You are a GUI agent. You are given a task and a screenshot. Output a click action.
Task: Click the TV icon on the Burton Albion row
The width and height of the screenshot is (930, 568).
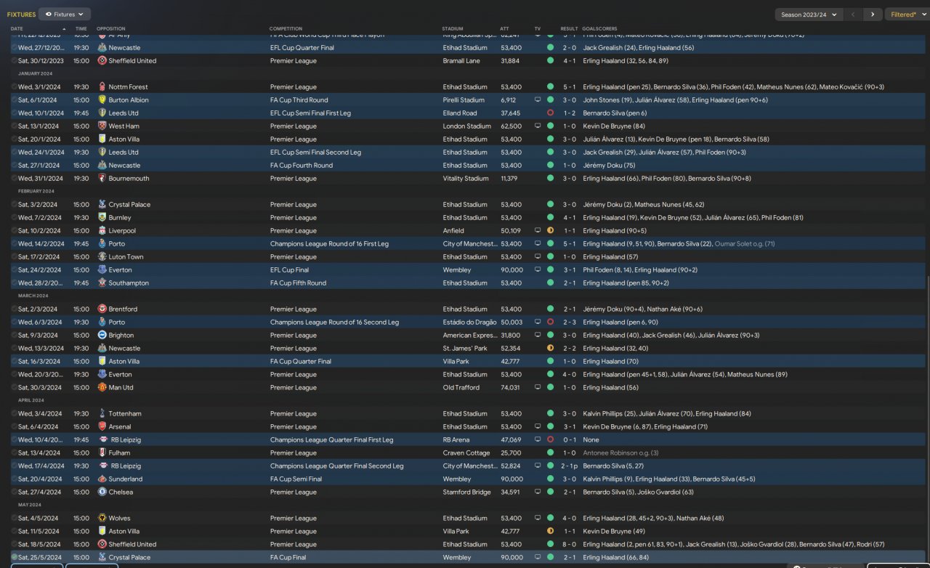click(538, 100)
